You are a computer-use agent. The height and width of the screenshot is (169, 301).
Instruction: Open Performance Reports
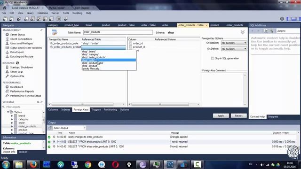22,91
